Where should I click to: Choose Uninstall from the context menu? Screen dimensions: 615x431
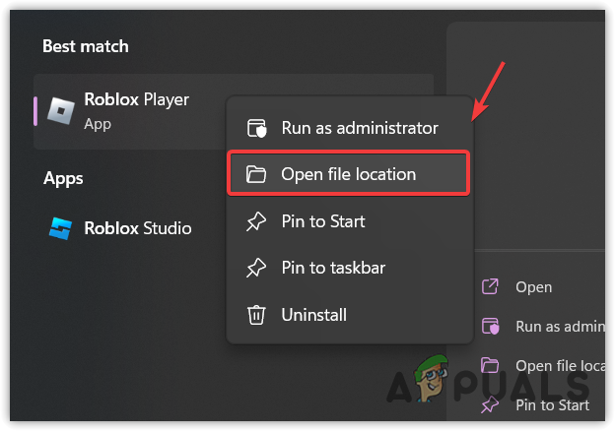[314, 315]
